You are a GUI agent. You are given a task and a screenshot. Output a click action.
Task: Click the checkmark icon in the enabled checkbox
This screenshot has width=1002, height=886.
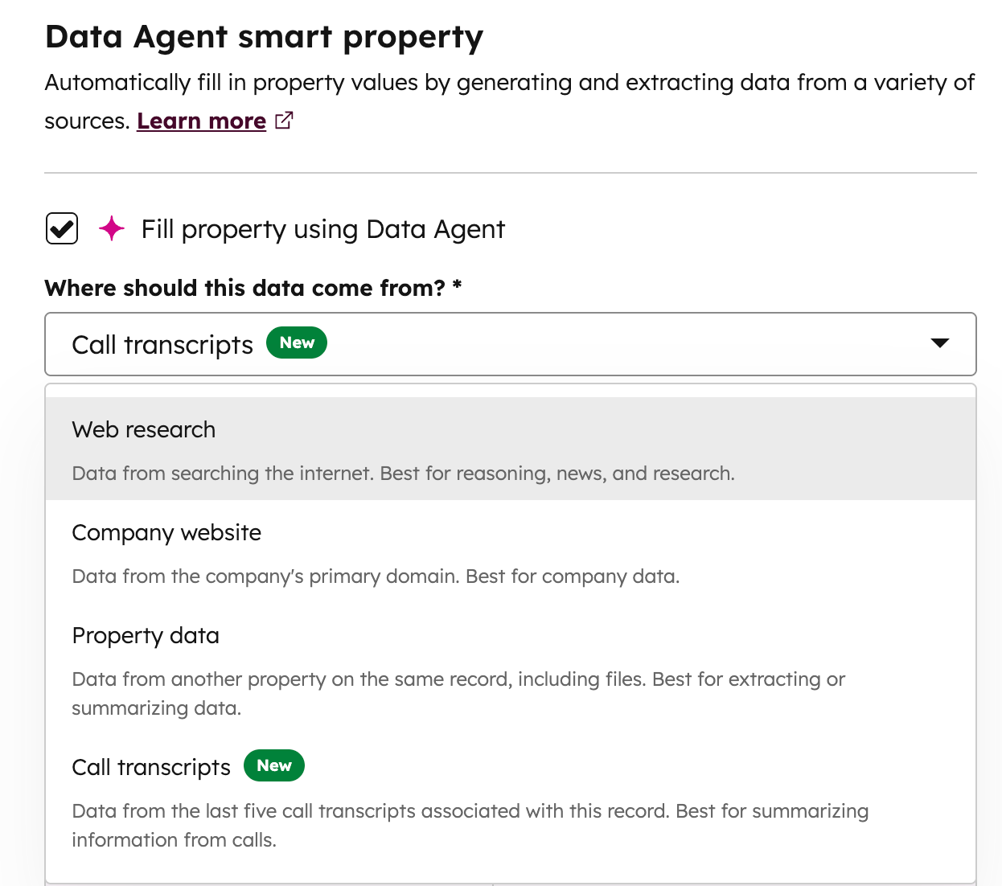[61, 228]
